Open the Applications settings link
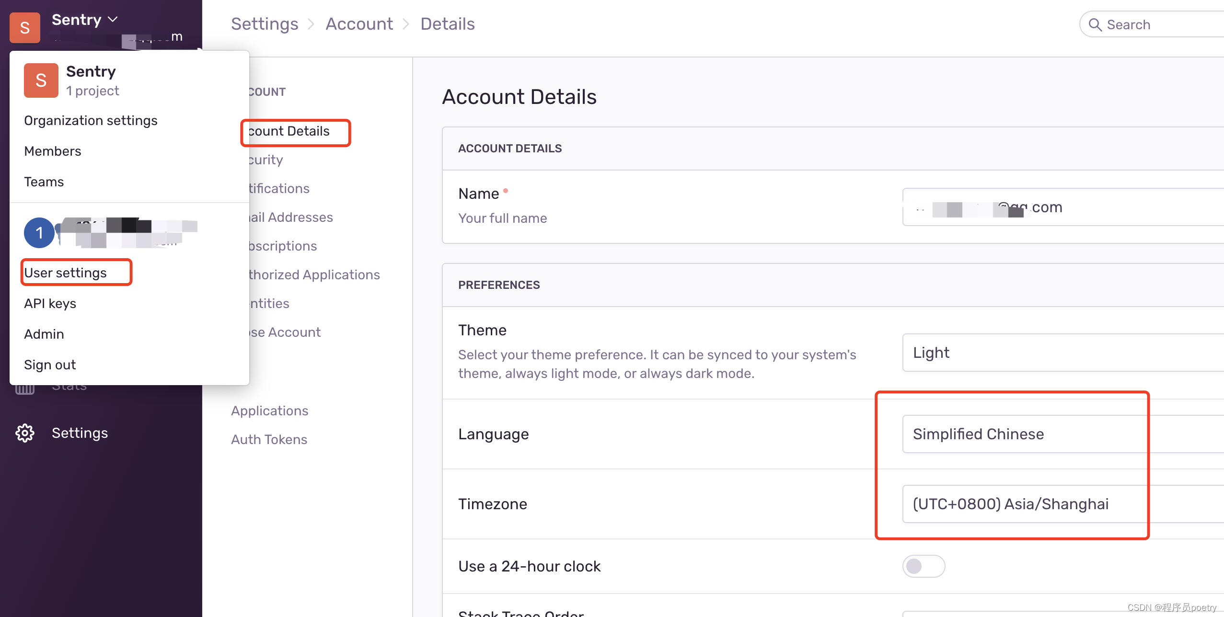 coord(269,411)
